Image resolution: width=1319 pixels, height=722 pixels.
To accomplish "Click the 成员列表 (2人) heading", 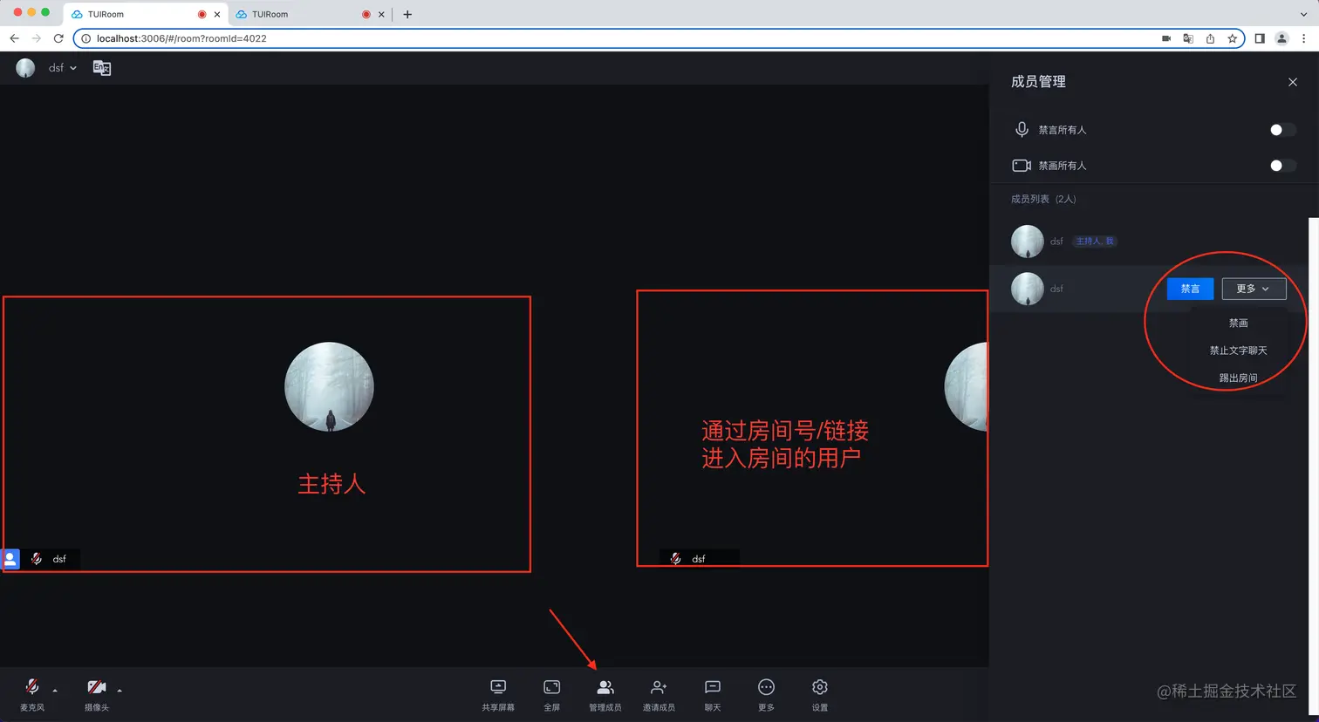I will [x=1043, y=199].
